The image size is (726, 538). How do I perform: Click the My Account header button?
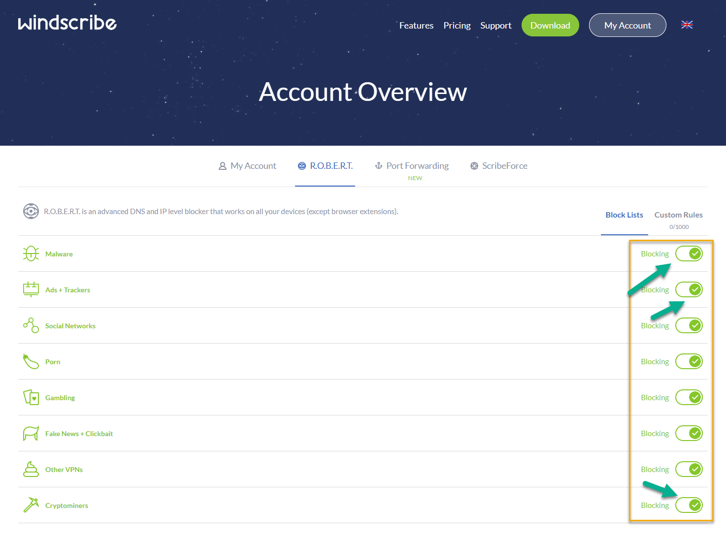[627, 25]
